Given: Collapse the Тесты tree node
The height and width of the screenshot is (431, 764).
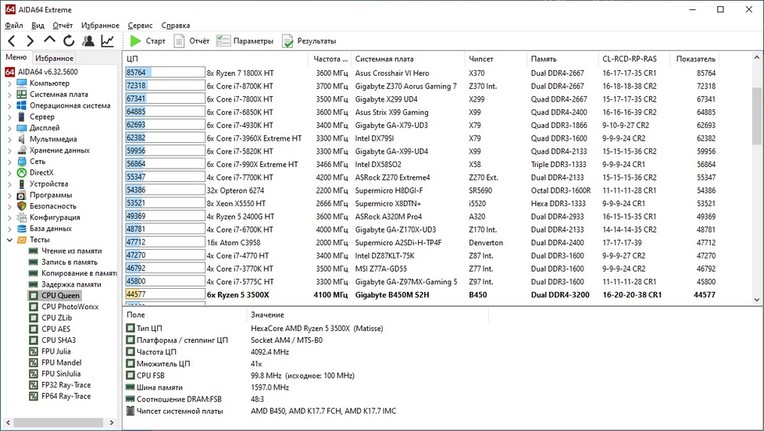Looking at the screenshot, I should 9,240.
